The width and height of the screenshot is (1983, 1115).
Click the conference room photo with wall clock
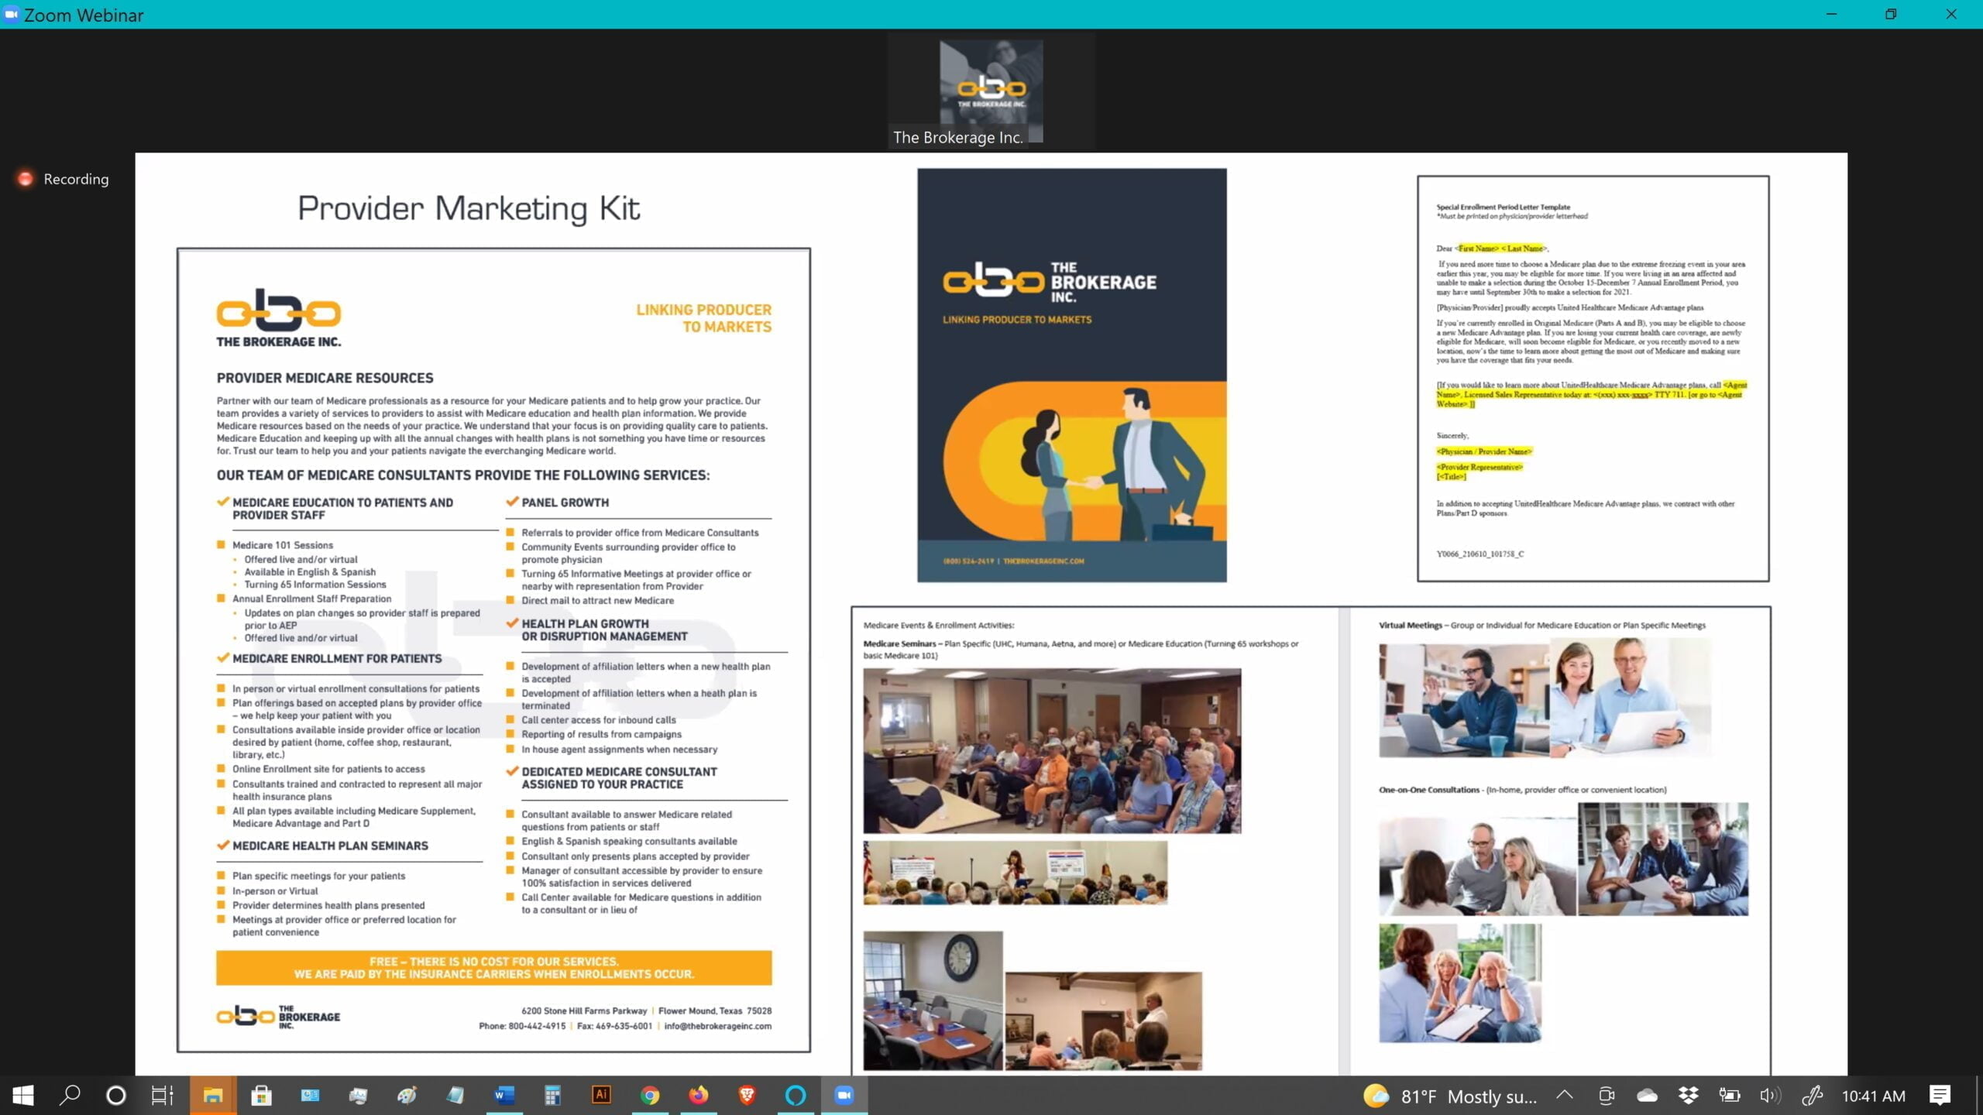tap(933, 1000)
